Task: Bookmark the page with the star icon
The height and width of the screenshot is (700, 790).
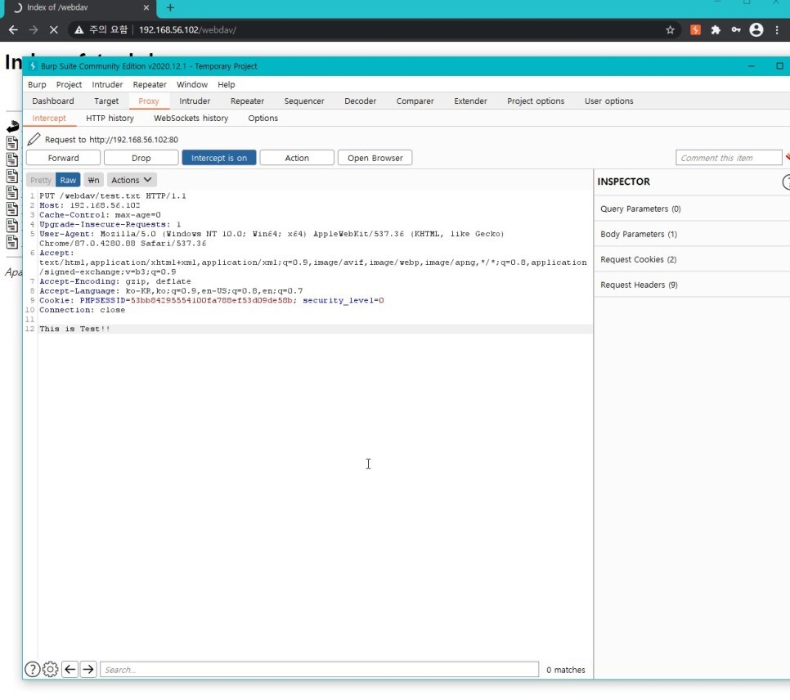Action: 670,30
